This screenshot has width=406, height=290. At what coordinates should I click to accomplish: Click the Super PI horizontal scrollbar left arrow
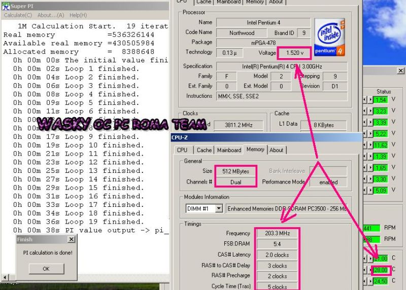[x=5, y=277]
